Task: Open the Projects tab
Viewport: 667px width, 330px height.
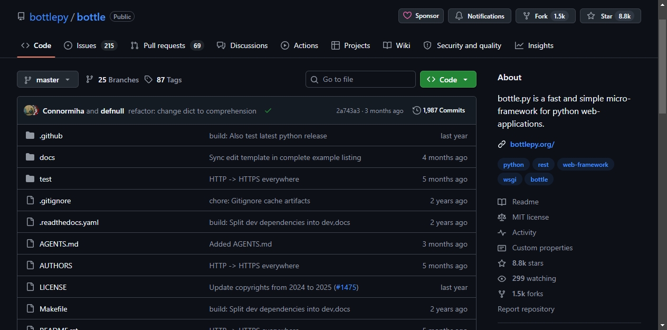Action: (351, 45)
